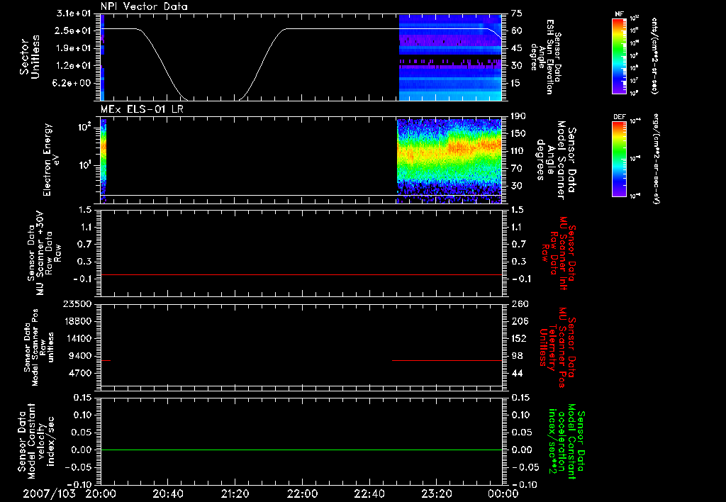Viewport: 726px width, 502px height.
Task: Click the 'ESH Sun Elevation Angle' axis title
Action: point(545,57)
